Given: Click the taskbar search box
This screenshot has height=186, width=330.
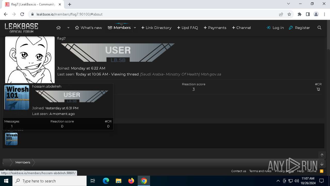Looking at the screenshot, I should point(49,181).
